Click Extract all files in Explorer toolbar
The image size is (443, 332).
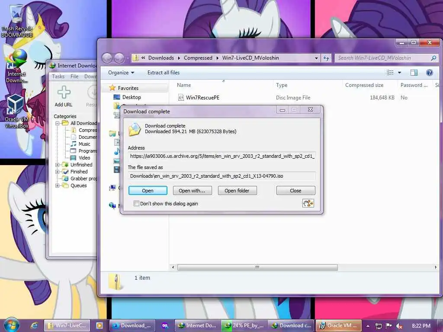163,73
